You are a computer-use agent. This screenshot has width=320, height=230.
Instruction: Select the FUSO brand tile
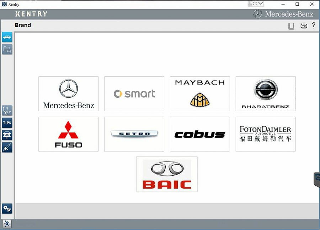pyautogui.click(x=69, y=134)
